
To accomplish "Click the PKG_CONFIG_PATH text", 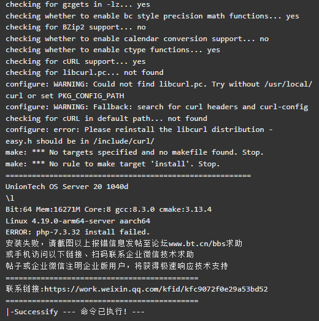I will [x=91, y=96].
